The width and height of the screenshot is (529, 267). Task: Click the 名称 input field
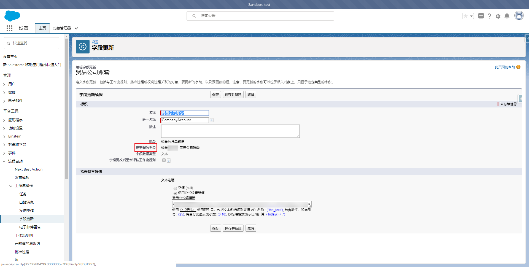[185, 113]
